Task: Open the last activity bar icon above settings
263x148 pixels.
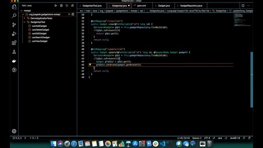Action: click(14, 70)
